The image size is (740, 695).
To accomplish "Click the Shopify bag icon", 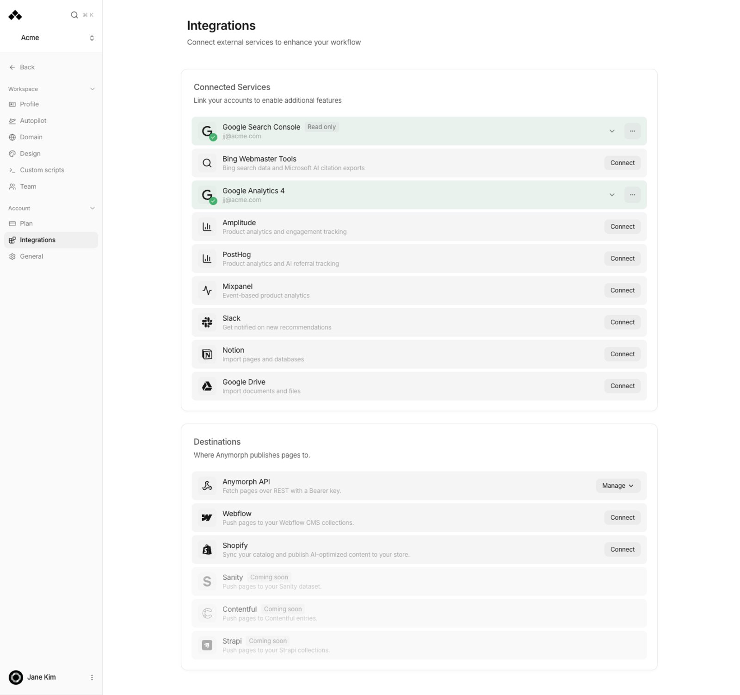I will [x=207, y=550].
